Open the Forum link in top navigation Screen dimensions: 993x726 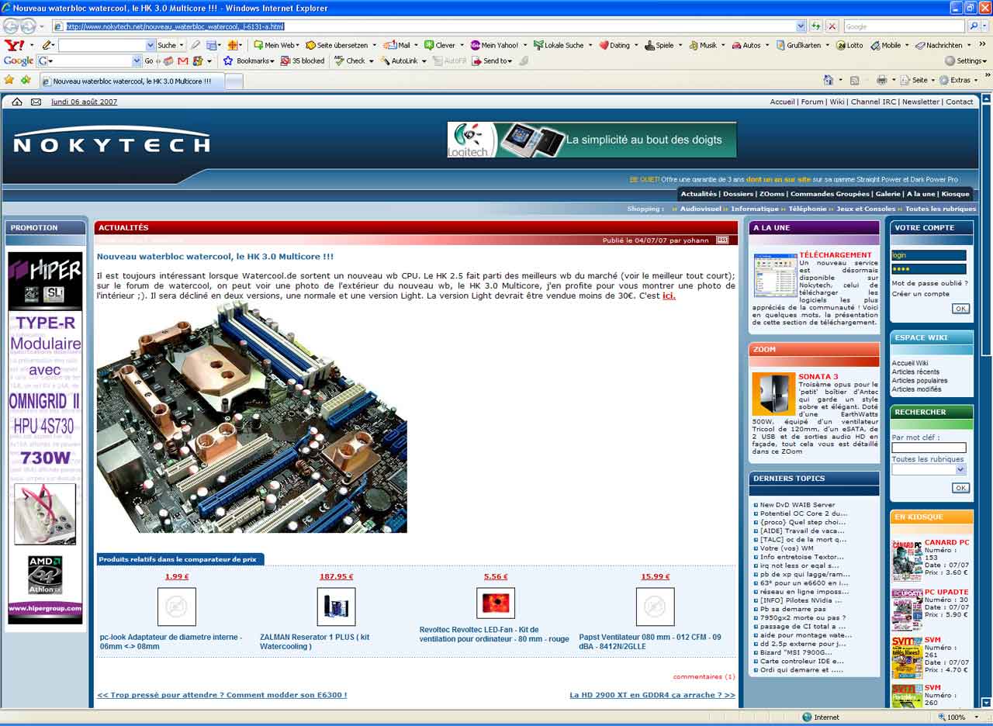[812, 102]
